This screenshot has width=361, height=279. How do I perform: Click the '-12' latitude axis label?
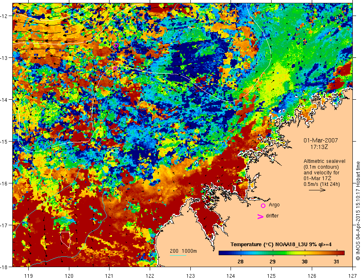click(x=4, y=16)
